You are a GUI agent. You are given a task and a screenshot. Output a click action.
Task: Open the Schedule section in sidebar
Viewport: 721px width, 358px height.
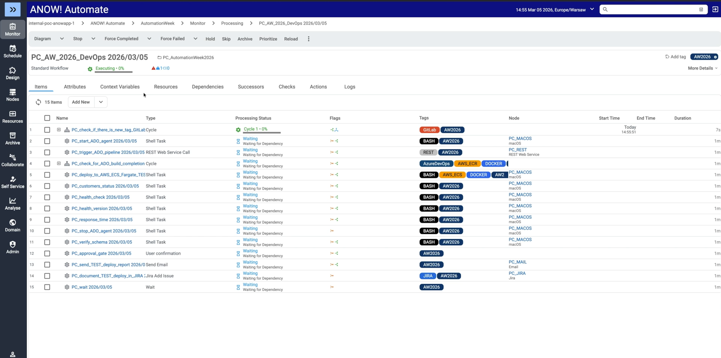pyautogui.click(x=12, y=51)
